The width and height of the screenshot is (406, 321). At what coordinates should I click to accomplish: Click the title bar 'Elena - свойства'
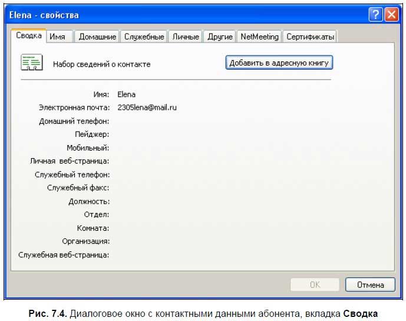44,15
